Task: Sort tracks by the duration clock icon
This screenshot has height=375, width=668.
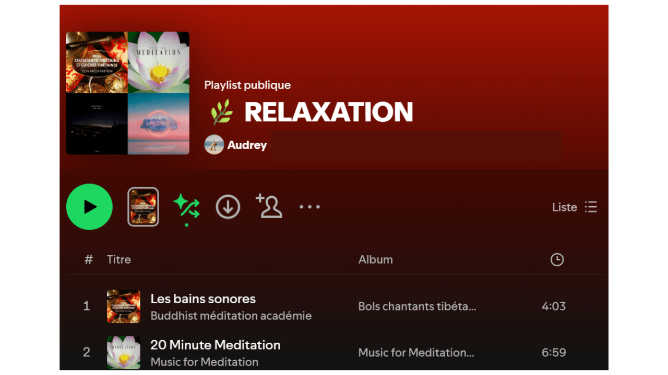Action: pyautogui.click(x=557, y=259)
